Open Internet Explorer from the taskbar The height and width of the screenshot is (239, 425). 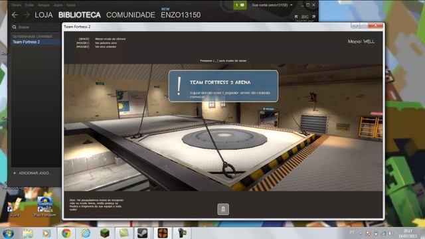[x=86, y=233]
